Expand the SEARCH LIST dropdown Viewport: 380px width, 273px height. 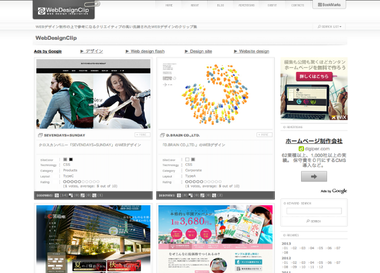(x=330, y=27)
